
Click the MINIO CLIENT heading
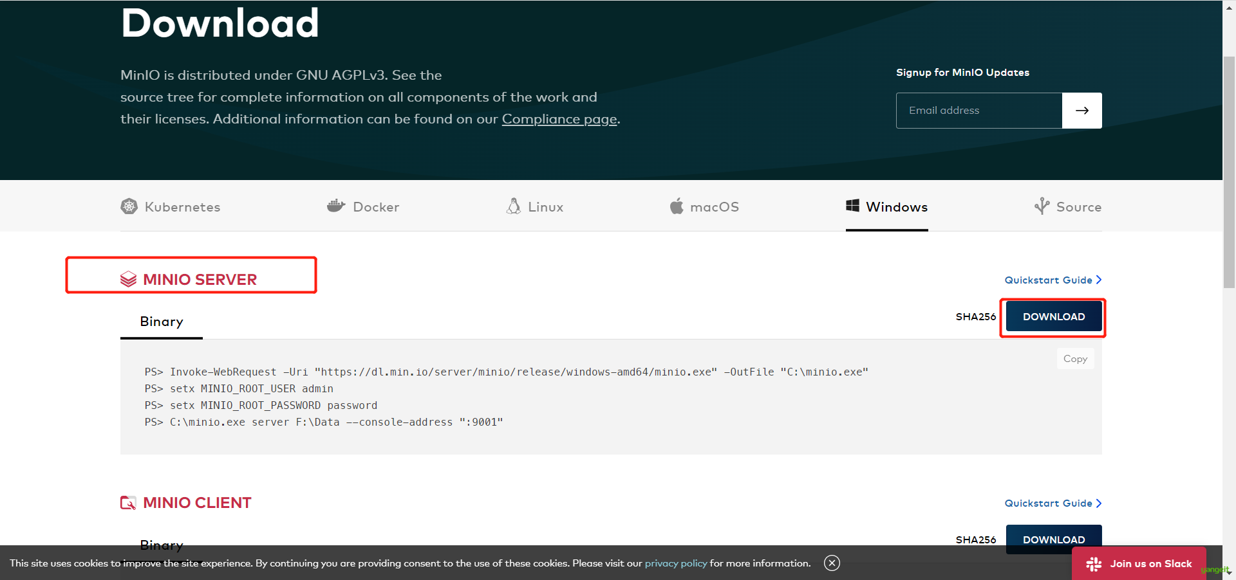[197, 503]
